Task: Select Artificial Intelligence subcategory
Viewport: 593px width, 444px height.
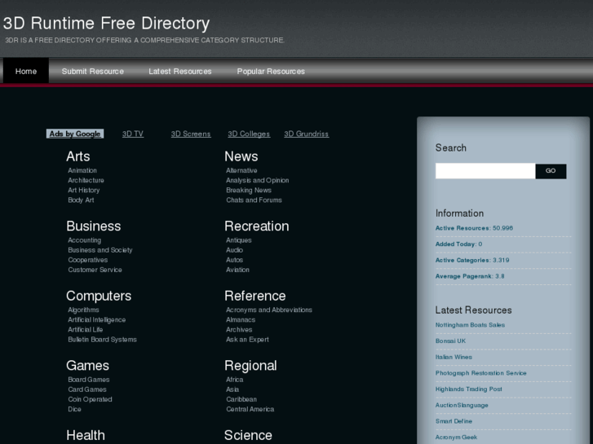Action: click(97, 320)
